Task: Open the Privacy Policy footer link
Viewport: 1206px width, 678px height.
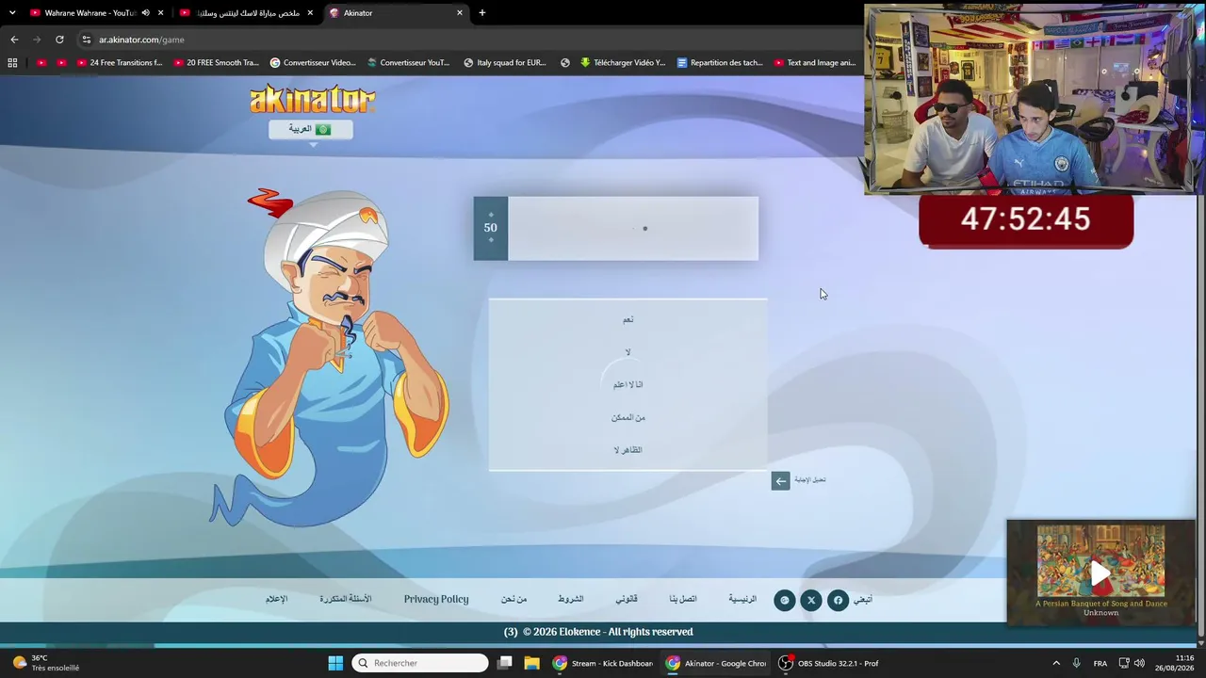Action: pos(436,599)
